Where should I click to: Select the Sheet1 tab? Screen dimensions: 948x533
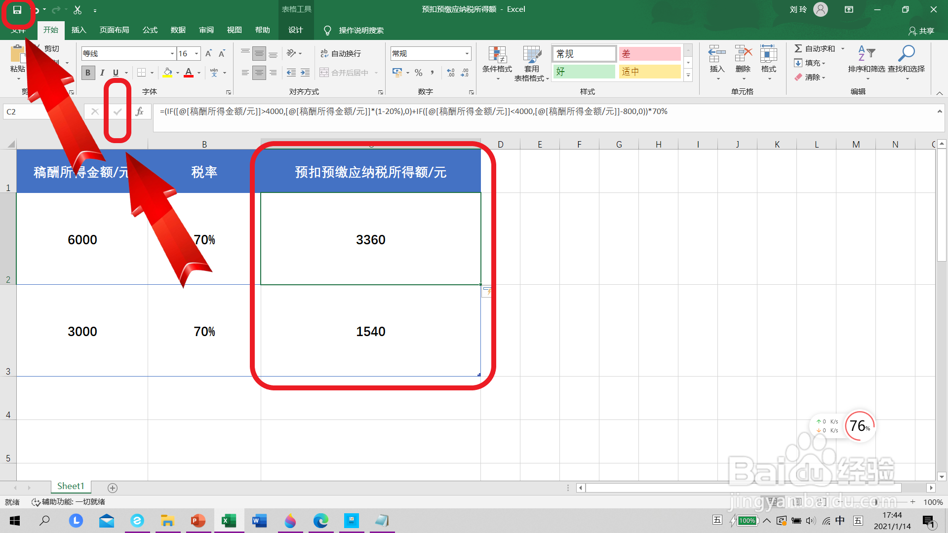click(x=71, y=486)
